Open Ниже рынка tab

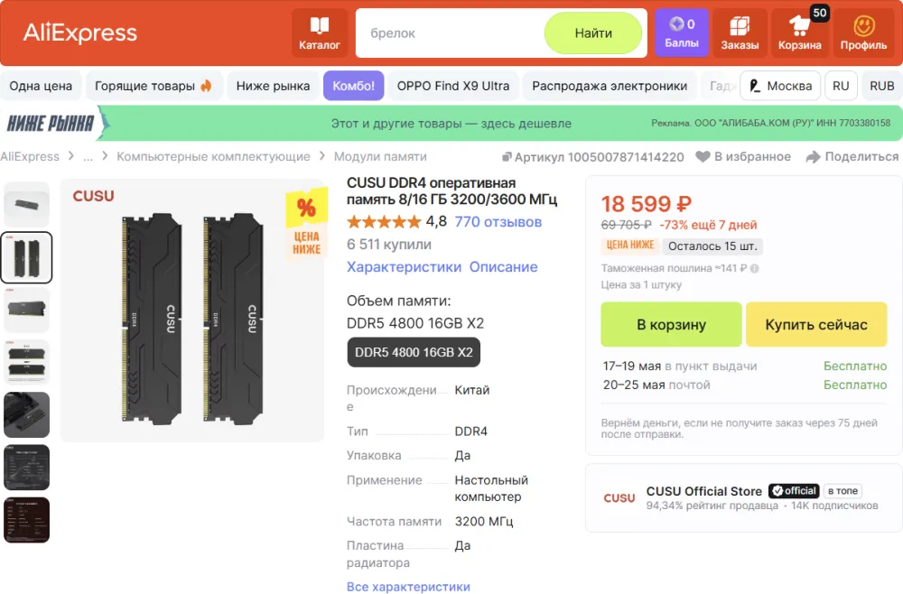273,86
